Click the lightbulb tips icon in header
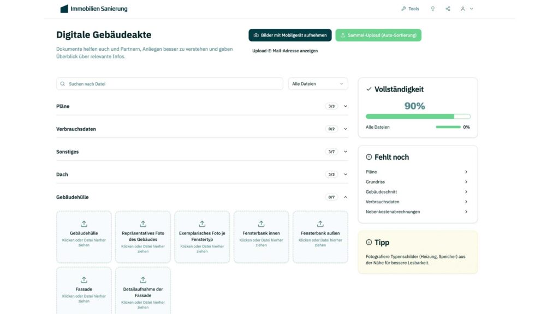 point(433,9)
